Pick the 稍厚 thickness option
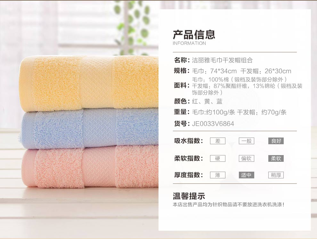Viewport: 317px width, 239px height. coord(276,175)
